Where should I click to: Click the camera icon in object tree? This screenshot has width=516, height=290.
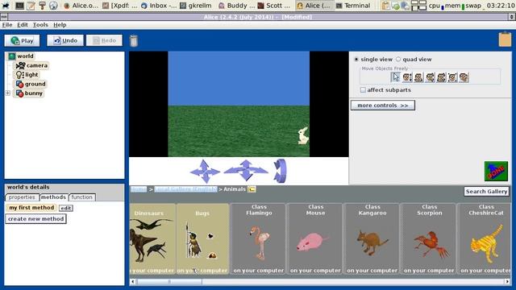click(x=20, y=65)
